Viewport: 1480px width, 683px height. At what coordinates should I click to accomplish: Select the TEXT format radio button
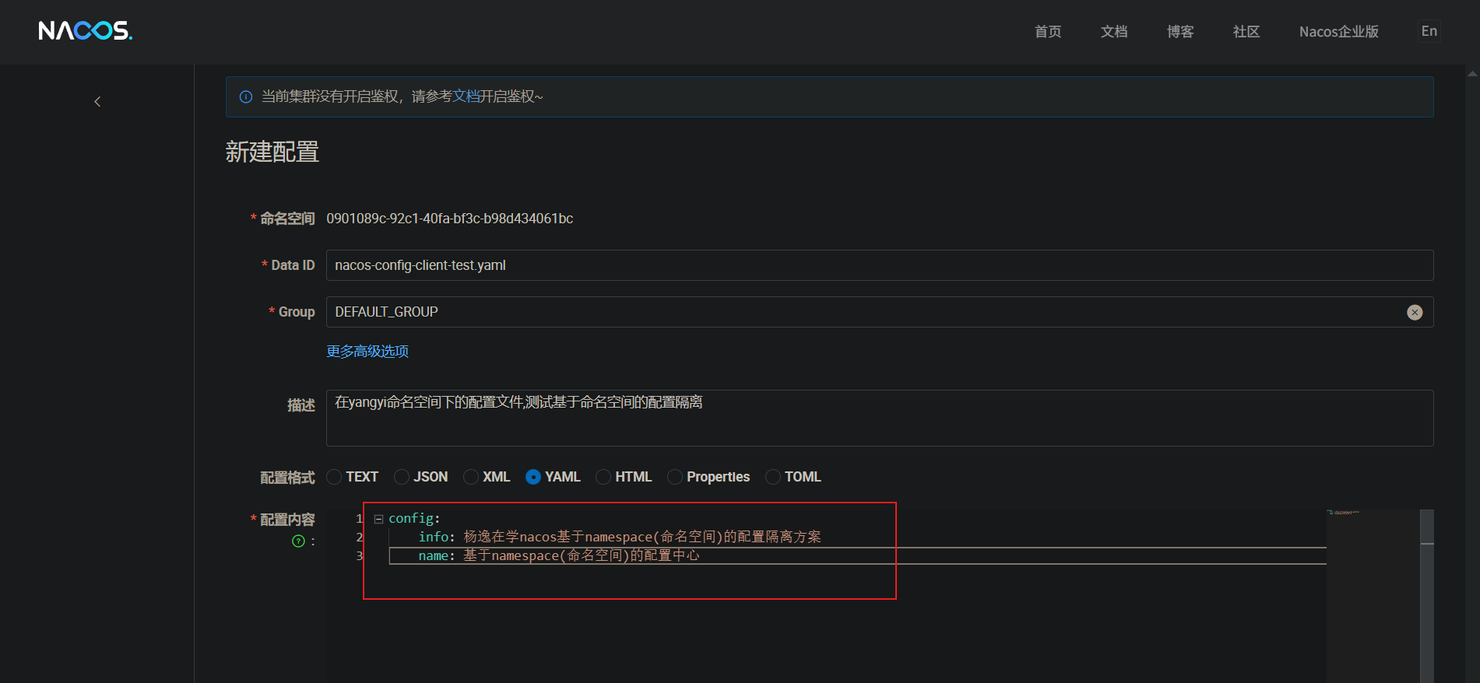335,477
